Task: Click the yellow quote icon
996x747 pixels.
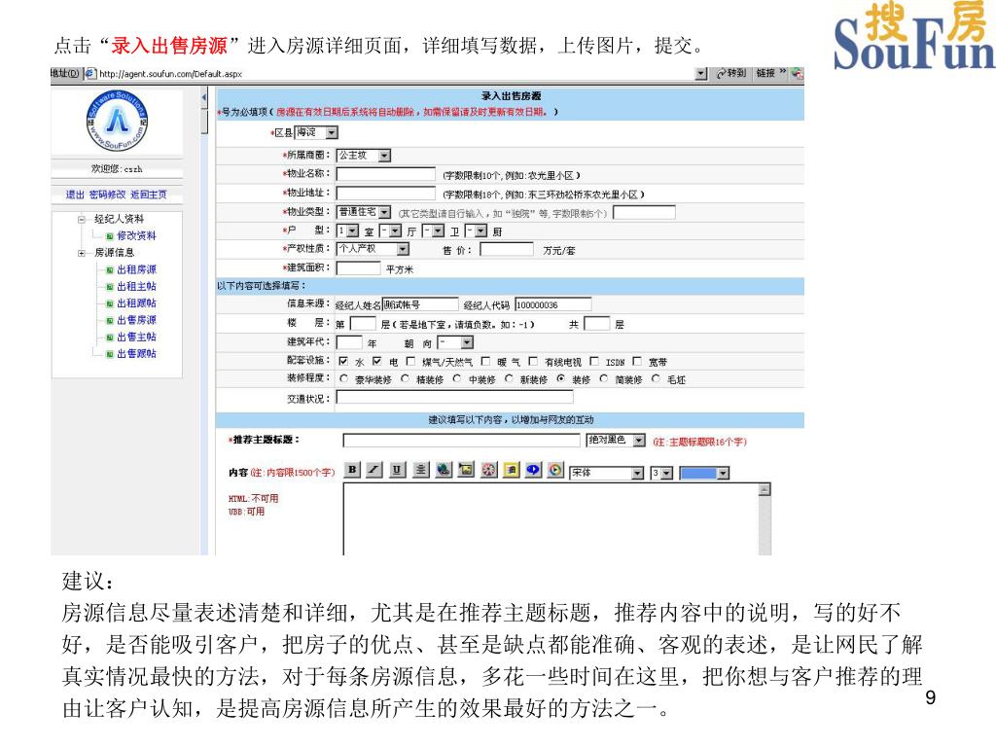Action: 512,470
